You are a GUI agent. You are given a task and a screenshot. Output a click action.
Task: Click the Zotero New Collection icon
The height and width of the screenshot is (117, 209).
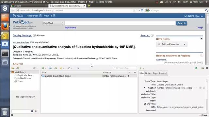tap(12, 68)
